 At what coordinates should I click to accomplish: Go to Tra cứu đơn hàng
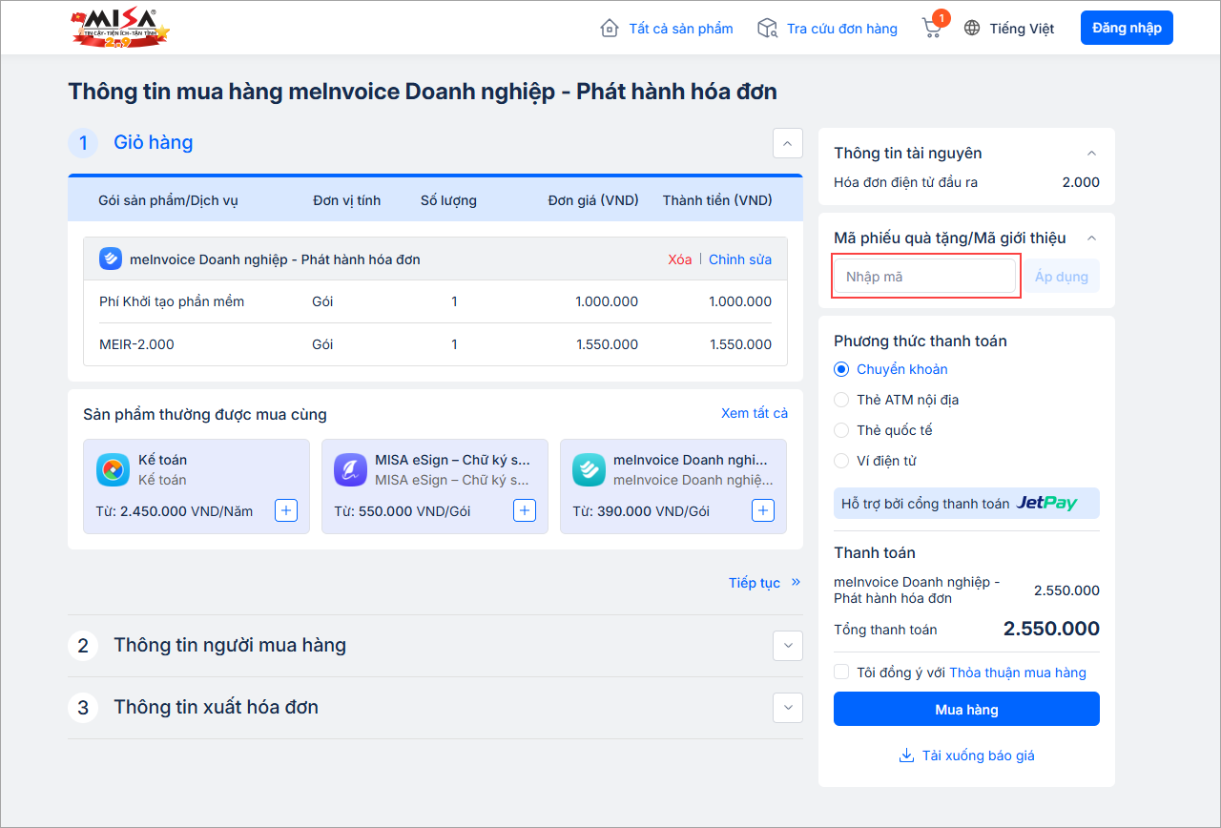827,29
